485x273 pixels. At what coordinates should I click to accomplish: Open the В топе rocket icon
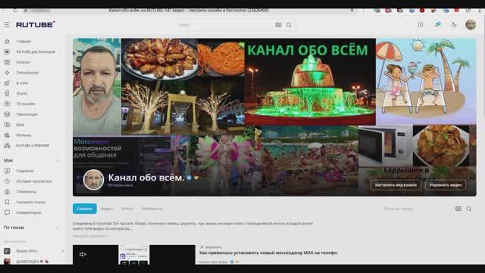7,83
